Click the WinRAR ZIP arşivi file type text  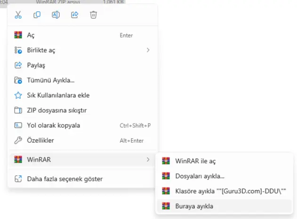pos(58,2)
